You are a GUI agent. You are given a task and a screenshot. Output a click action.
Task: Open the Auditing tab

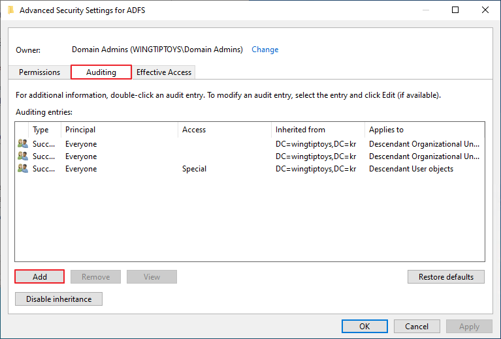tap(101, 72)
